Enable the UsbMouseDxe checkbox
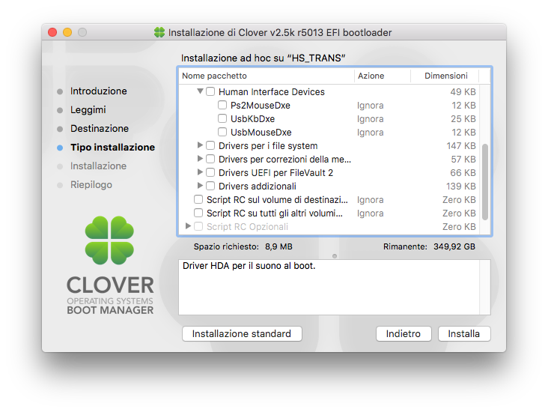548x412 pixels. pos(222,132)
